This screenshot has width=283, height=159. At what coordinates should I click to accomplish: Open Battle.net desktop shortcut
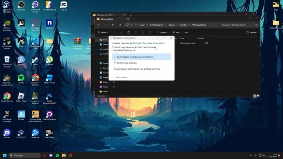tap(35, 133)
